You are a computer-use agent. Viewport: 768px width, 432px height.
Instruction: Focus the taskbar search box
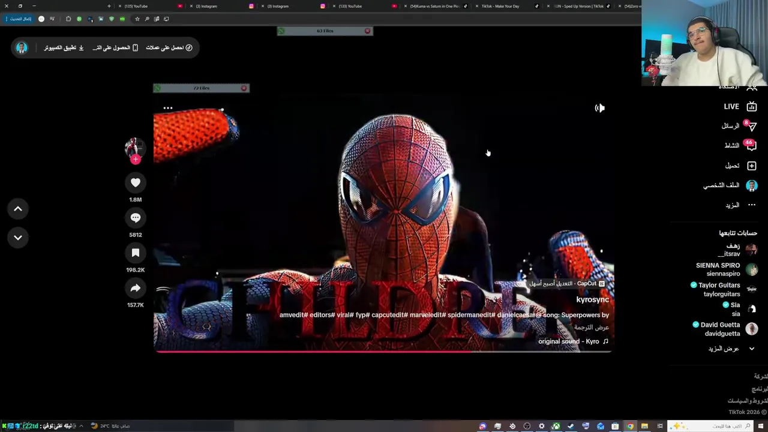tap(710, 426)
